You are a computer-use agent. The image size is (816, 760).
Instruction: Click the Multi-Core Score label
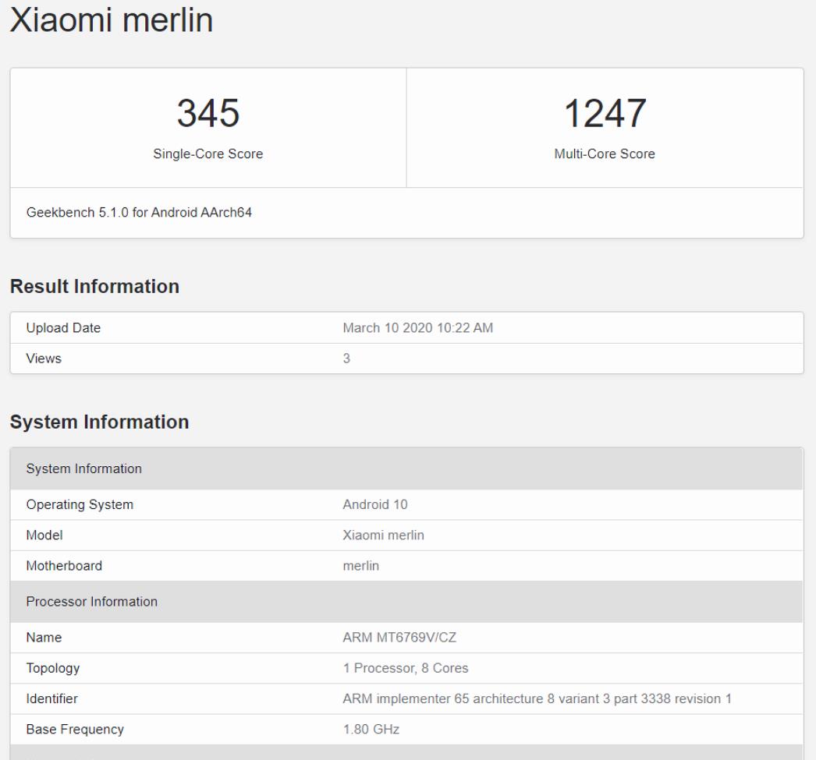click(x=605, y=154)
